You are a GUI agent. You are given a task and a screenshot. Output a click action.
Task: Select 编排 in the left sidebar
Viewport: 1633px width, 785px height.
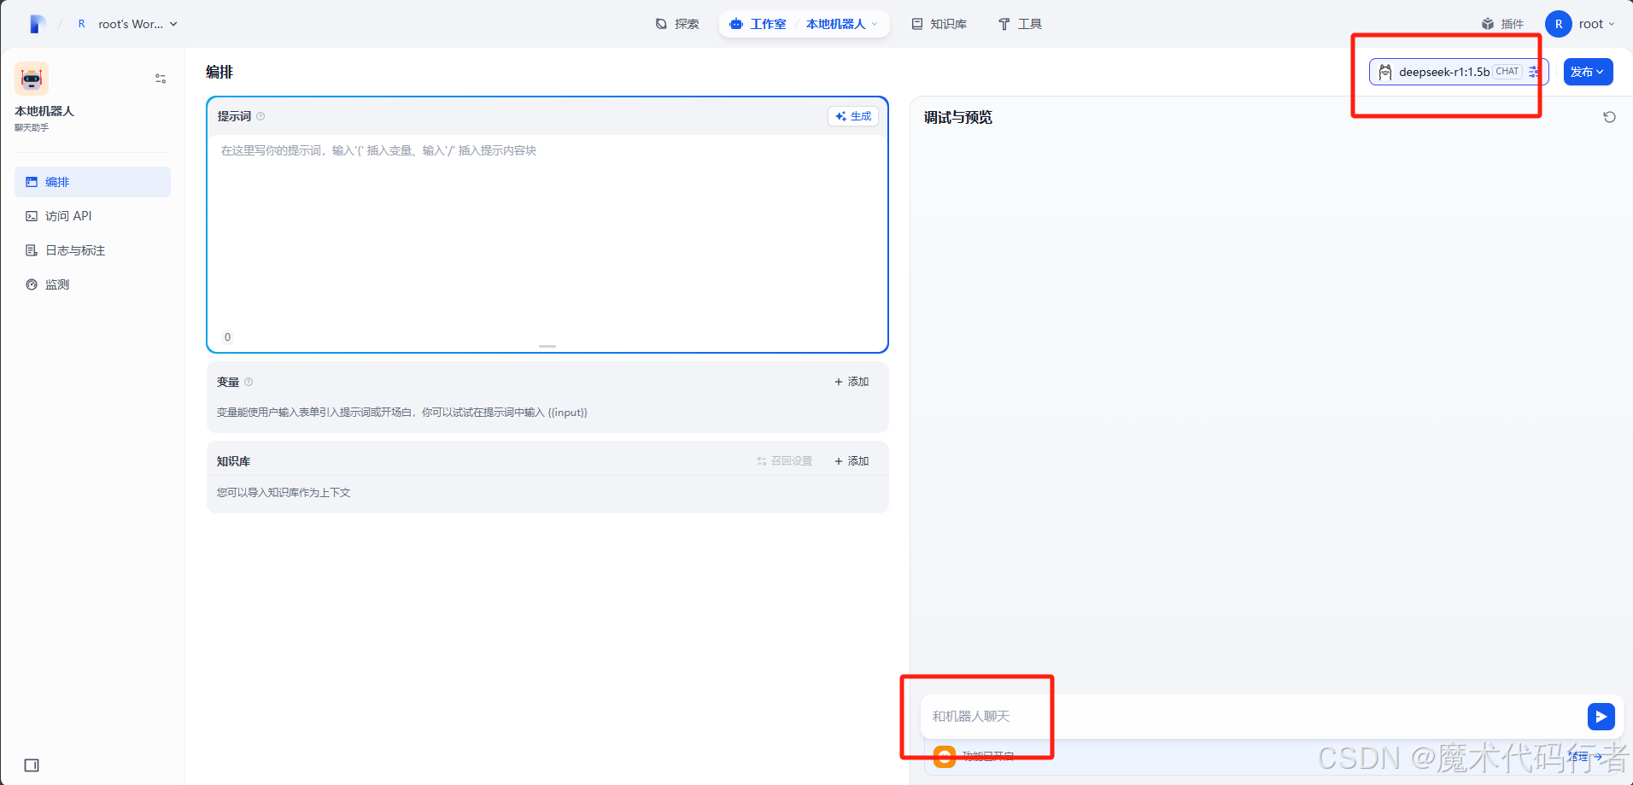[x=92, y=182]
